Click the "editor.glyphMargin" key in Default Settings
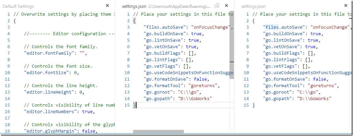 point(51,131)
